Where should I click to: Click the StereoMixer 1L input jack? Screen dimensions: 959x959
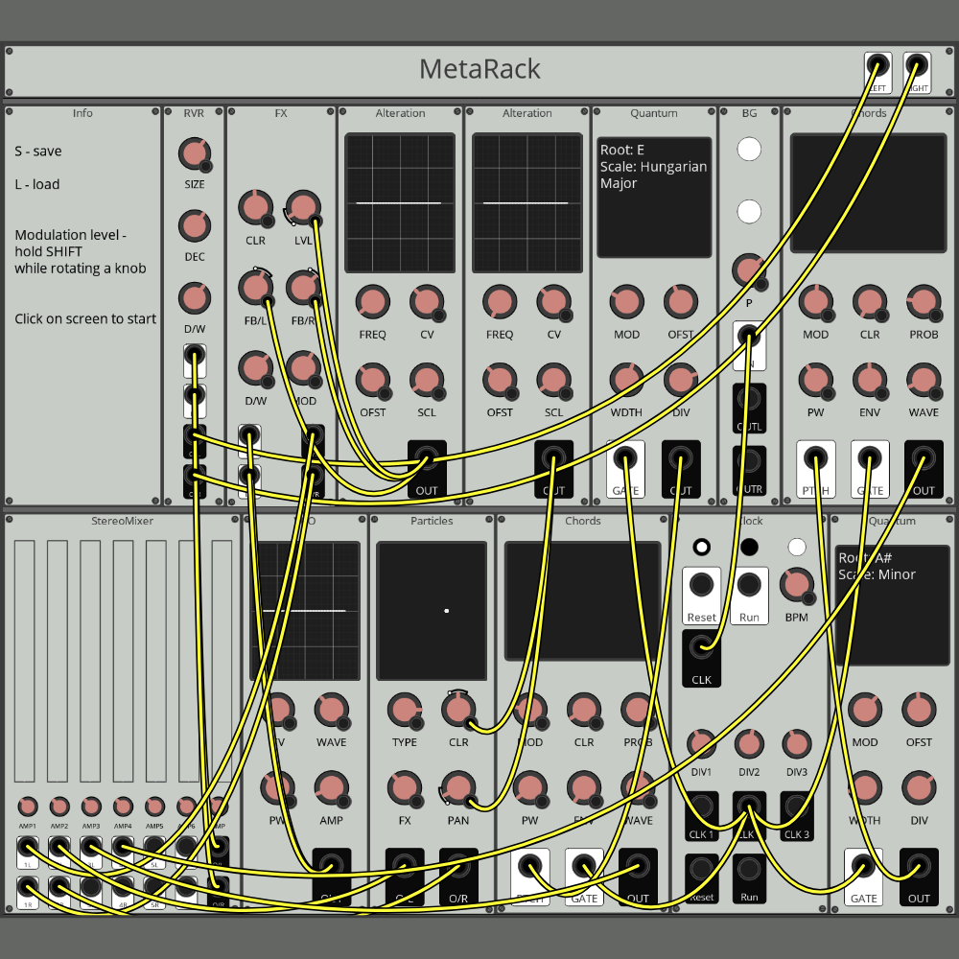pyautogui.click(x=28, y=849)
